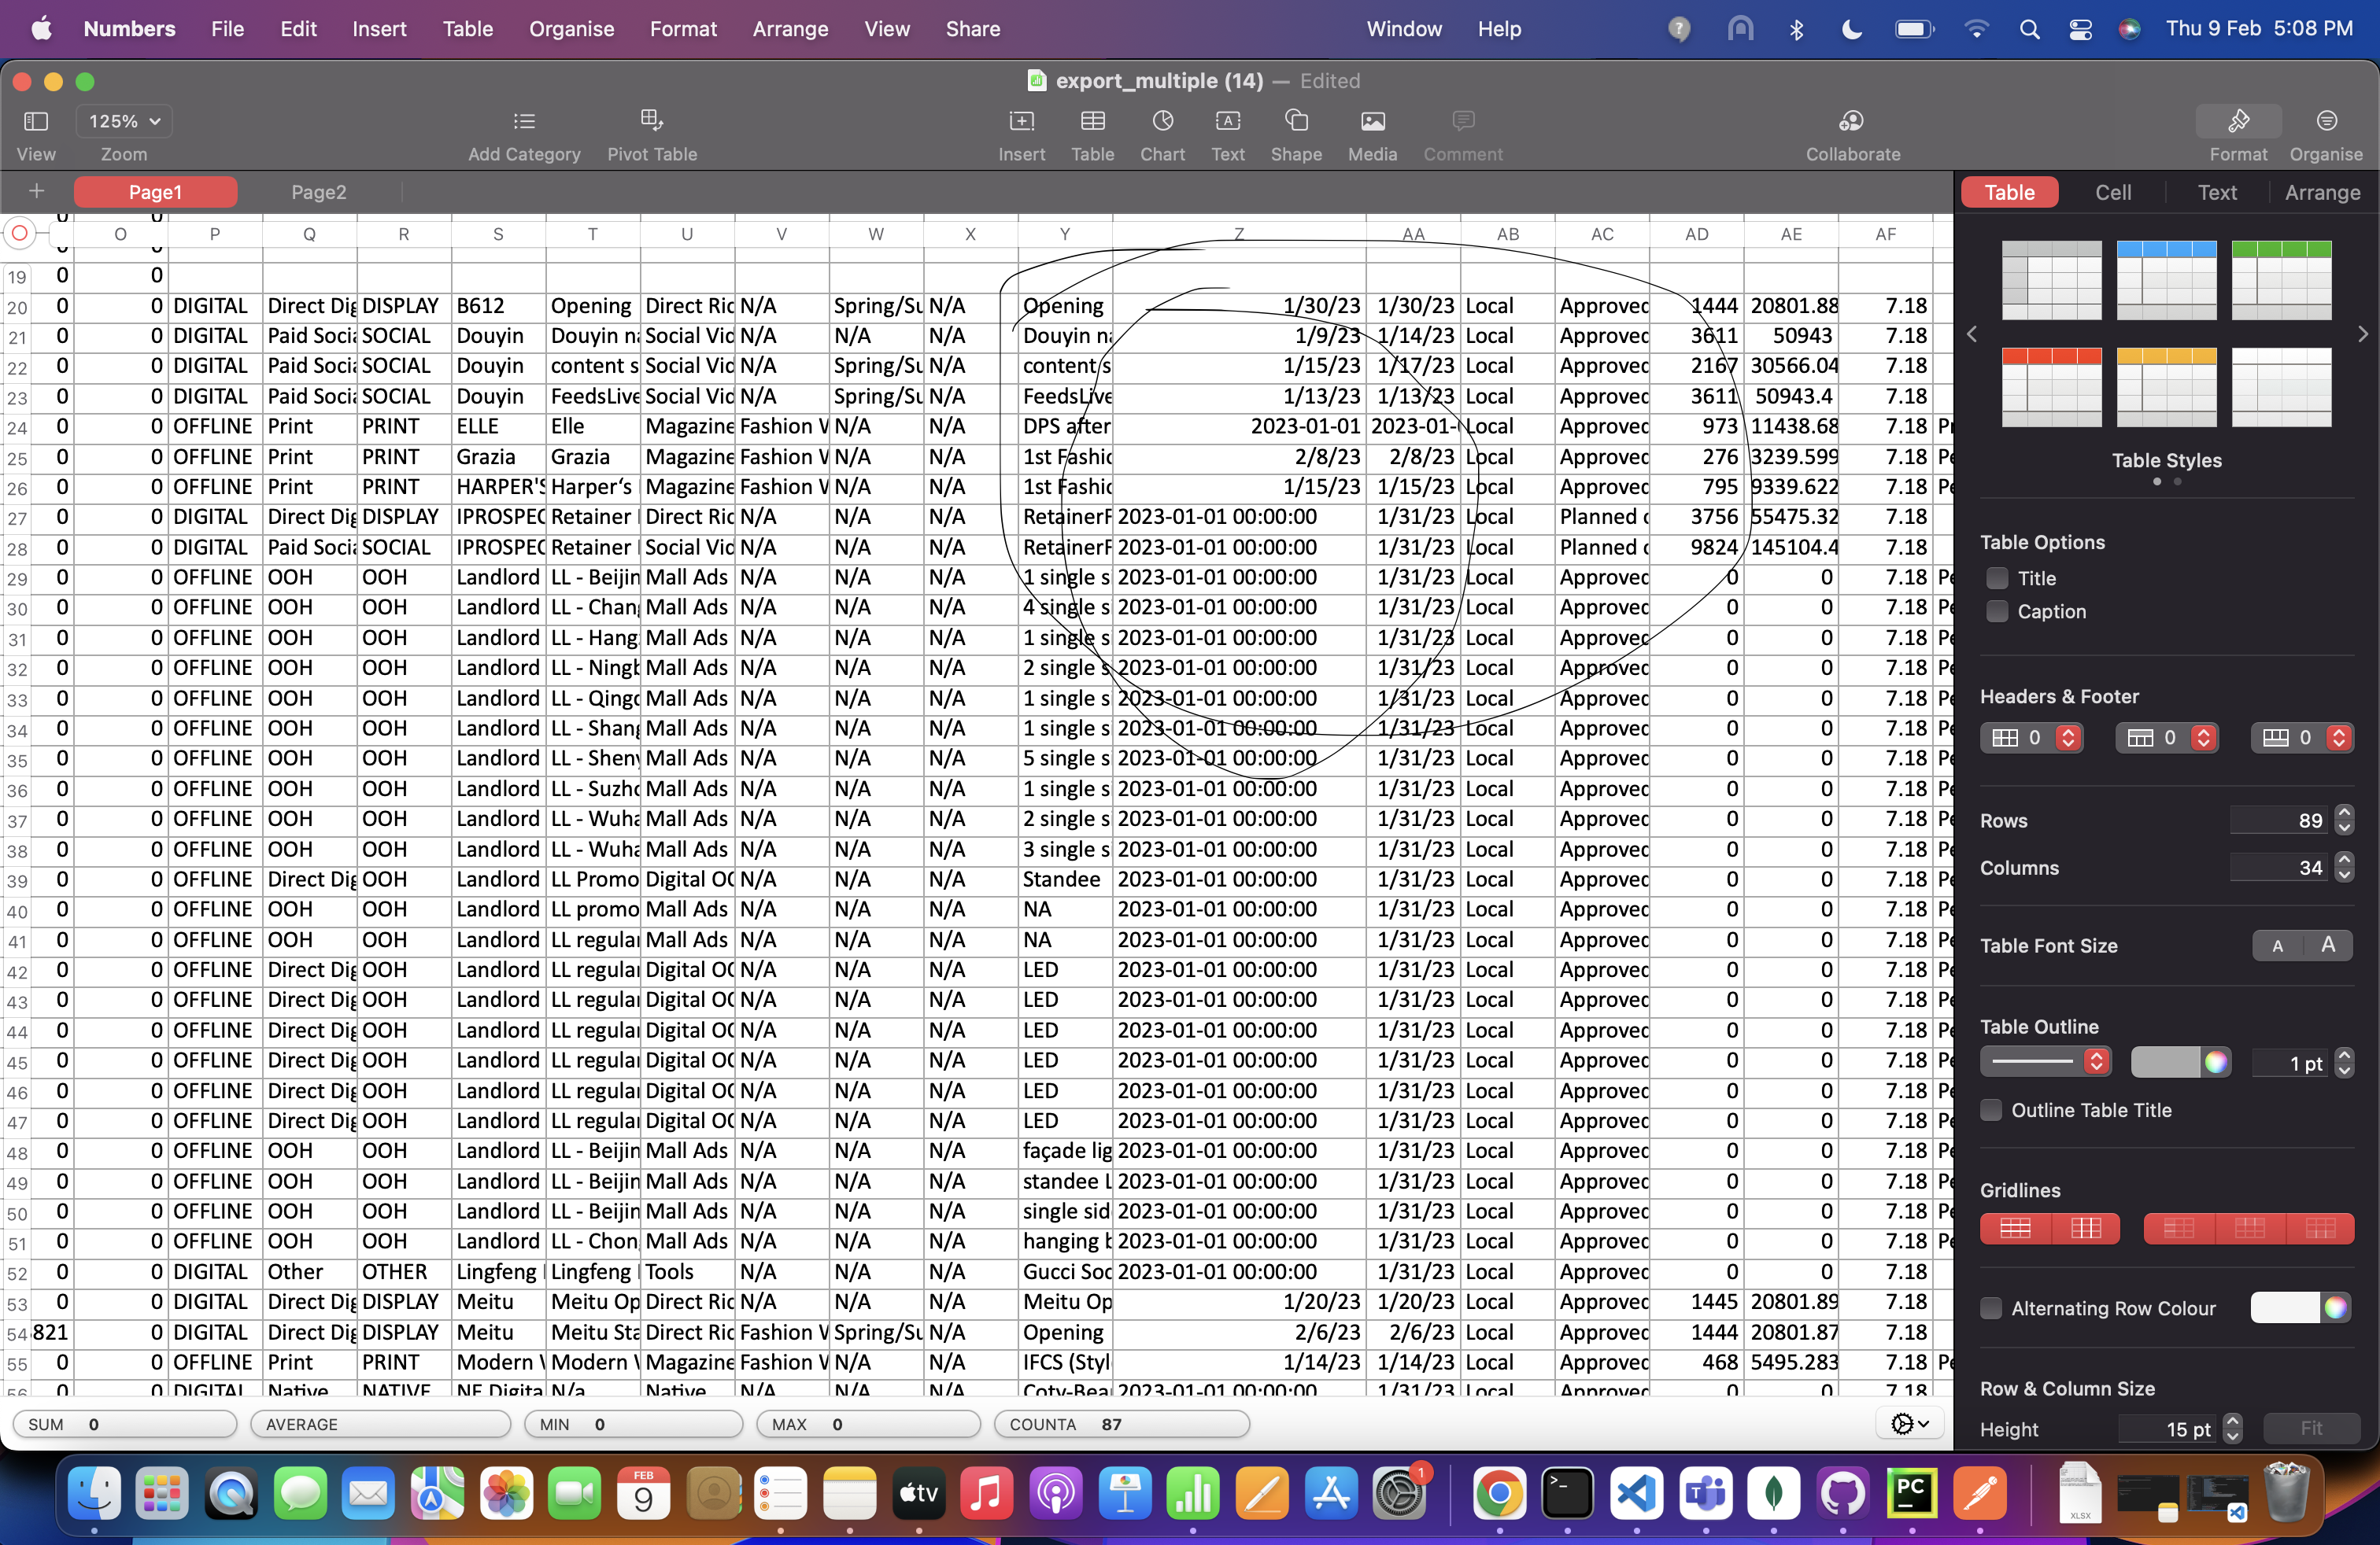Open the status bar gear functions menu

[1910, 1423]
